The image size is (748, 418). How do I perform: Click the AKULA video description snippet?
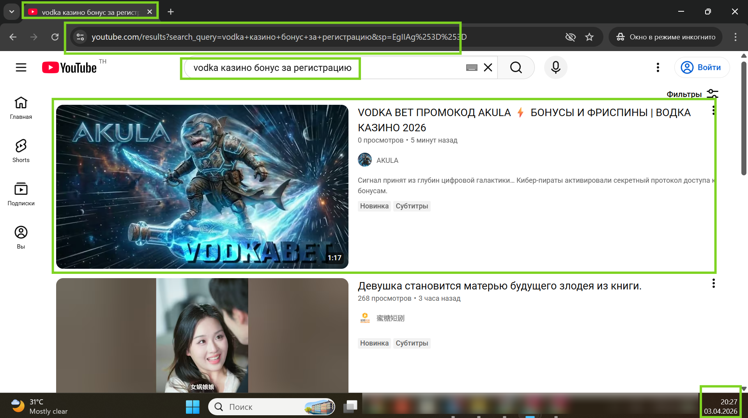536,185
